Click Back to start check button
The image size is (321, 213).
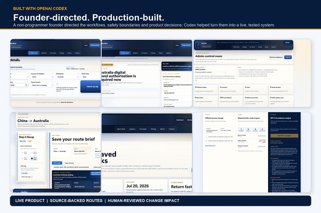click(23, 114)
